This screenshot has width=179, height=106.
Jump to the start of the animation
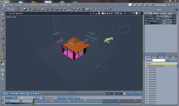[12, 94]
